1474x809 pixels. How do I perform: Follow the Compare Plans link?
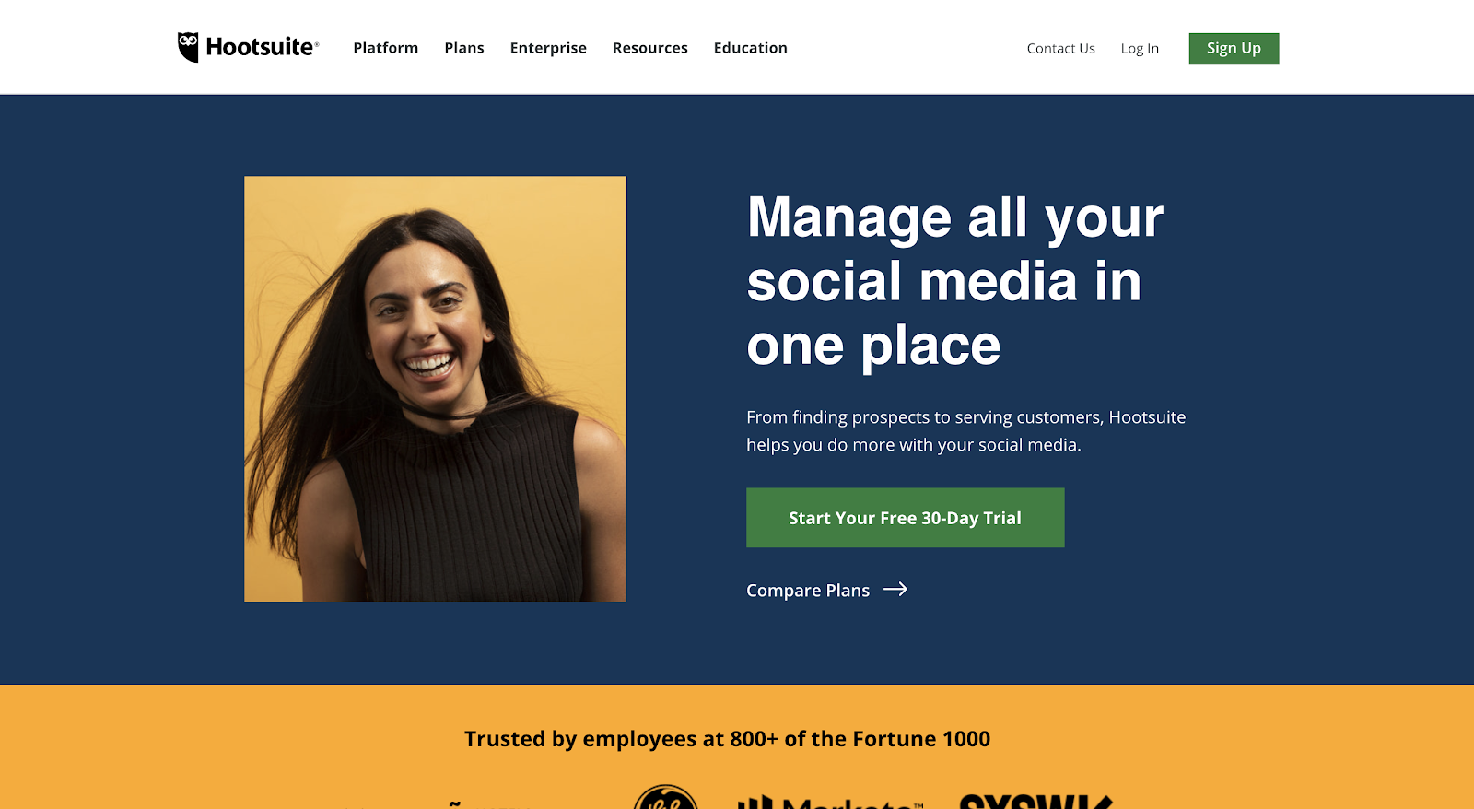pos(808,591)
